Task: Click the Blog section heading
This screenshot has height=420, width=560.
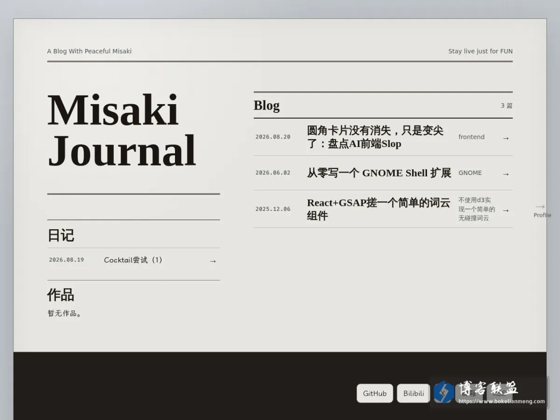Action: pyautogui.click(x=266, y=105)
